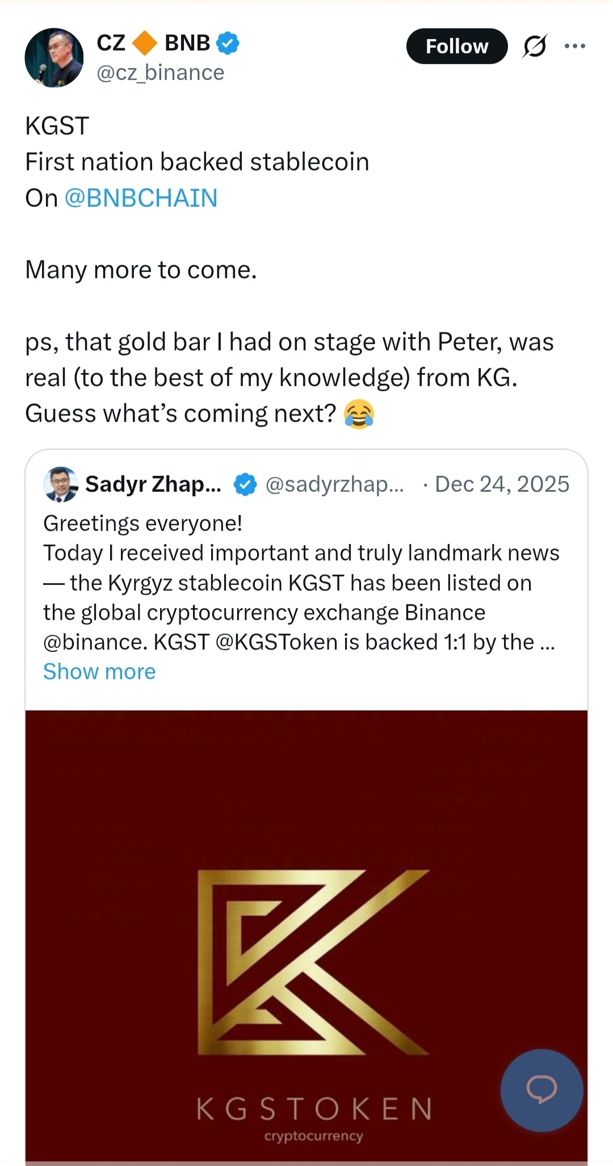Click the KGSTOKEN cryptocurrency caption text
Image resolution: width=613 pixels, height=1166 pixels.
point(314,1117)
